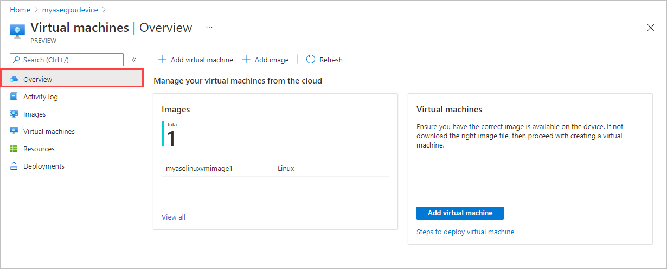The image size is (667, 269).
Task: Follow the View all images link
Action: pos(174,217)
